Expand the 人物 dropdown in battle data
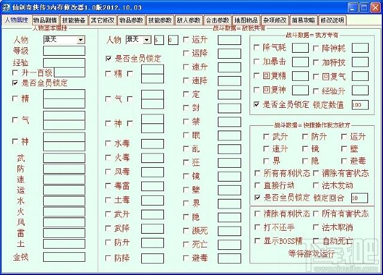383x275 pixels. (147, 40)
